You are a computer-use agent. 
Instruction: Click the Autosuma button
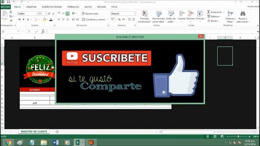coord(214,12)
